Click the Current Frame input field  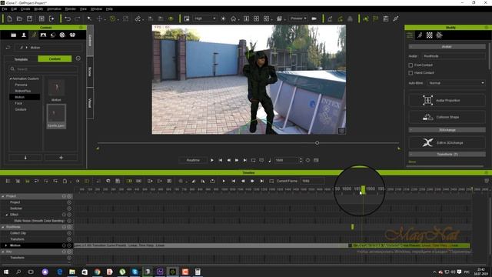(312, 182)
